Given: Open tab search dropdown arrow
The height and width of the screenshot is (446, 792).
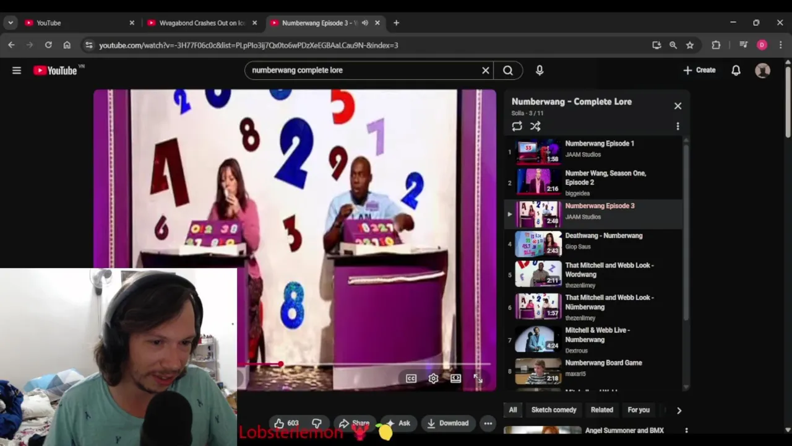Looking at the screenshot, I should (11, 23).
